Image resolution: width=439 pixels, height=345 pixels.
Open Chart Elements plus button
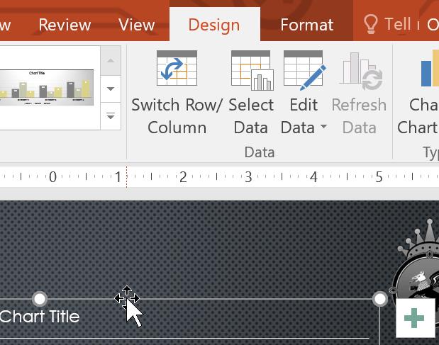413,318
